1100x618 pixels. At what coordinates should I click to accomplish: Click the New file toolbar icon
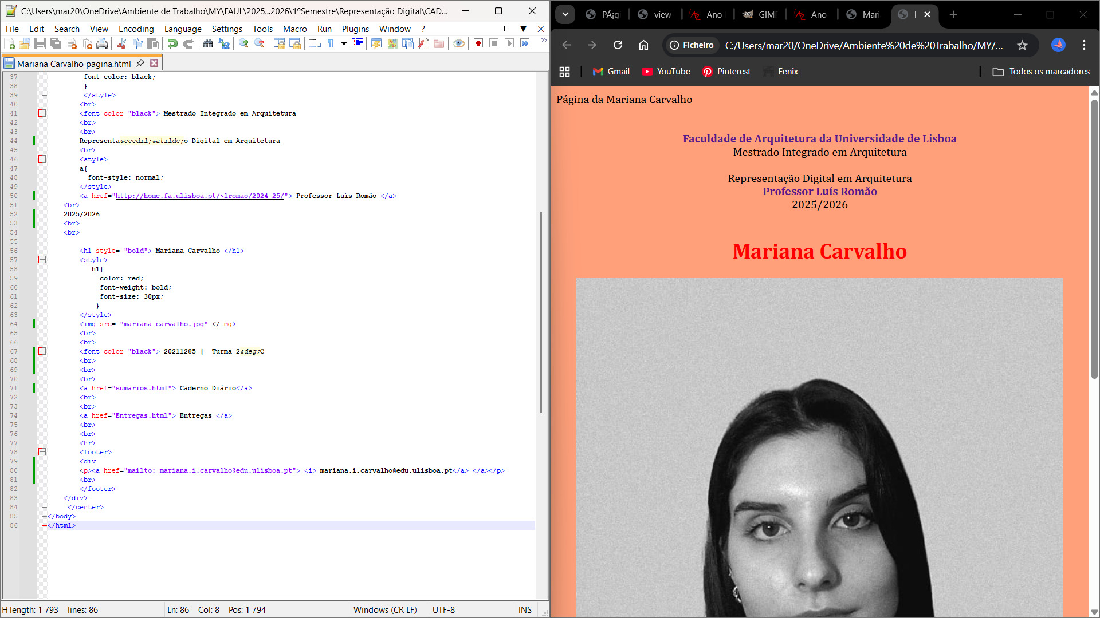click(x=9, y=43)
